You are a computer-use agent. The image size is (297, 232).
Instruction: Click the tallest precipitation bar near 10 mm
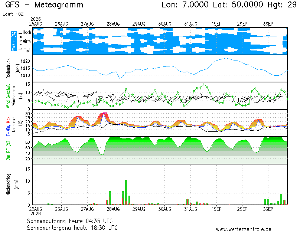(x=126, y=192)
